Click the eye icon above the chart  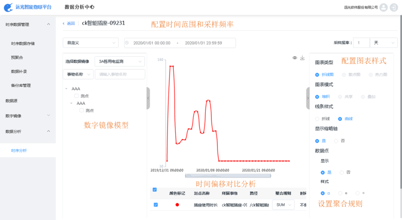pyautogui.click(x=294, y=58)
